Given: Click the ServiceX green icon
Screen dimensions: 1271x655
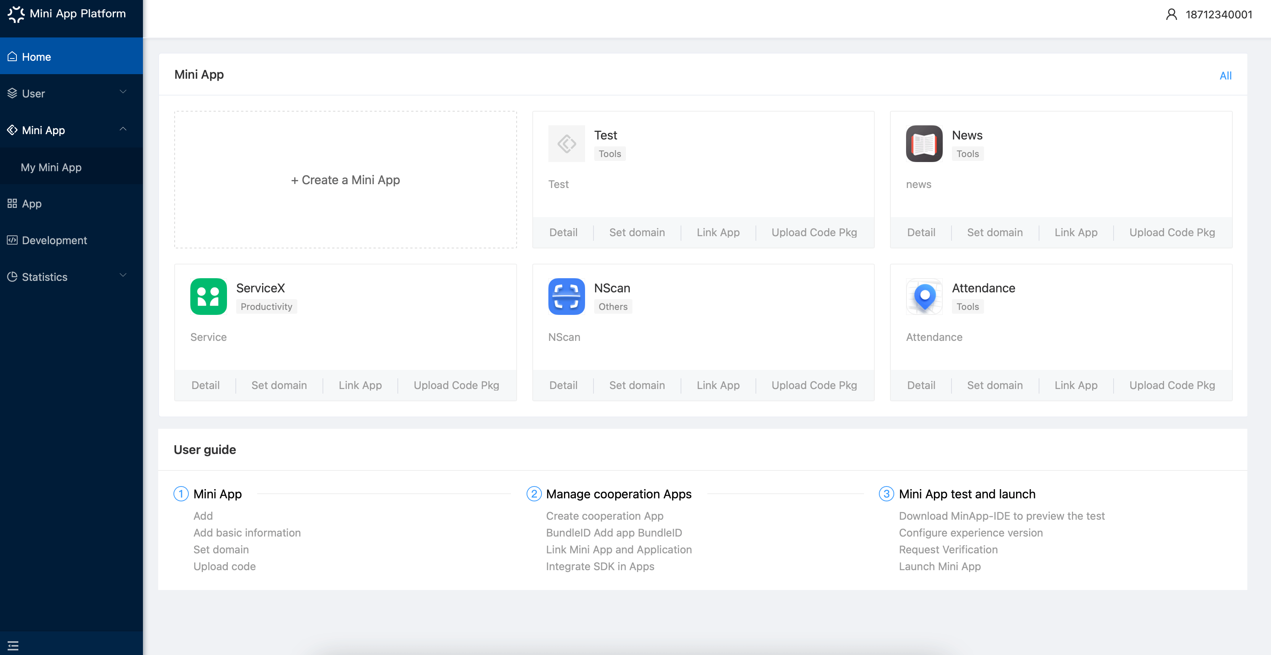Looking at the screenshot, I should click(209, 297).
